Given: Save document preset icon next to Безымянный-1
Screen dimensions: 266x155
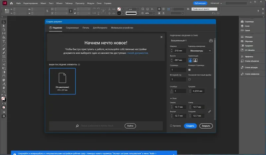Looking at the screenshot, I should 210,40.
